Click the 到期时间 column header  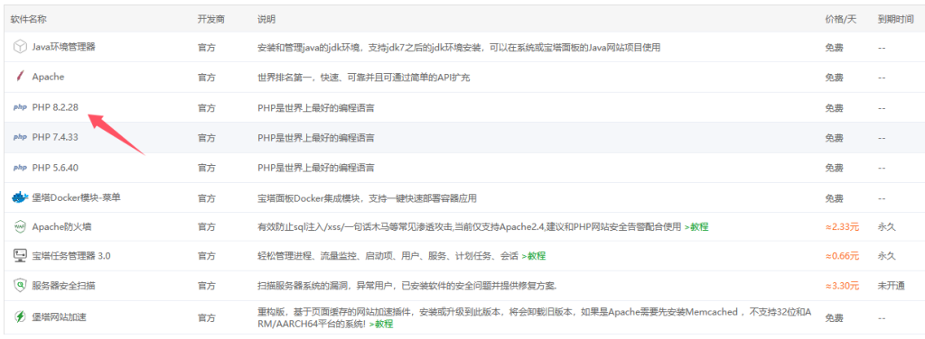(x=895, y=20)
